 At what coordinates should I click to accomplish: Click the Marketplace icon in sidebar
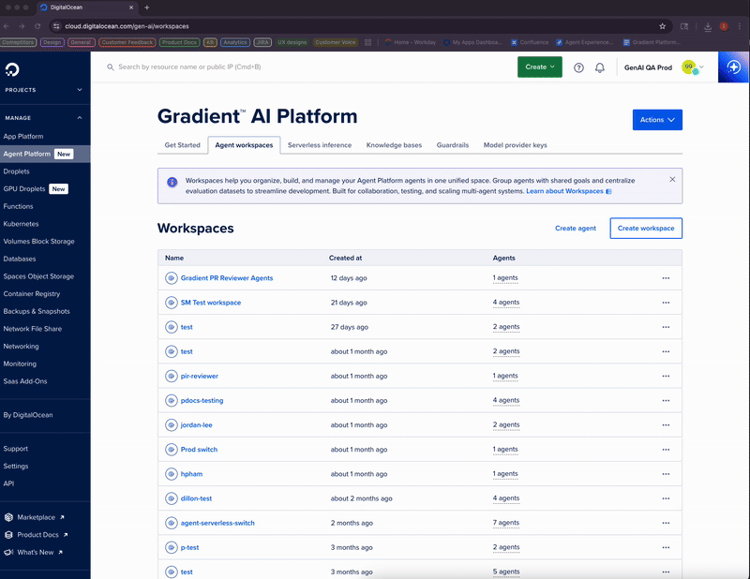8,517
